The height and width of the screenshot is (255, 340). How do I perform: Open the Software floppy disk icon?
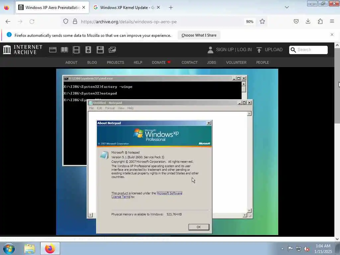click(x=100, y=50)
